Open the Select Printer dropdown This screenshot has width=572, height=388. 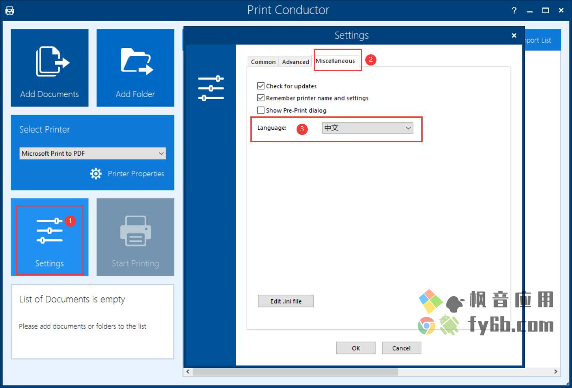92,153
